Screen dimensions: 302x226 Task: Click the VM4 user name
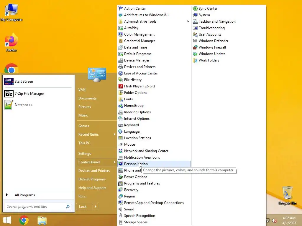pyautogui.click(x=82, y=89)
